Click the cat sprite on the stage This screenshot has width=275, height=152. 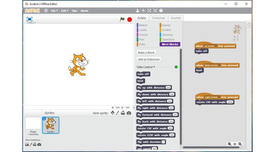(x=79, y=65)
